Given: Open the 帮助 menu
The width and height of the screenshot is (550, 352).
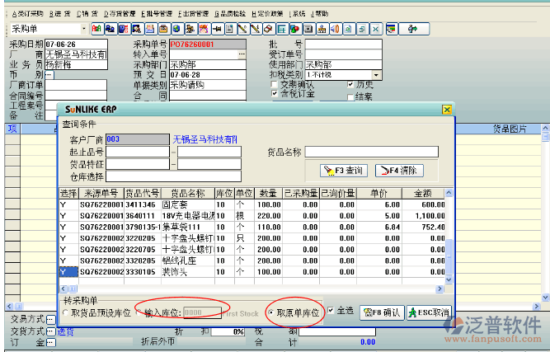Looking at the screenshot, I should pyautogui.click(x=320, y=14).
